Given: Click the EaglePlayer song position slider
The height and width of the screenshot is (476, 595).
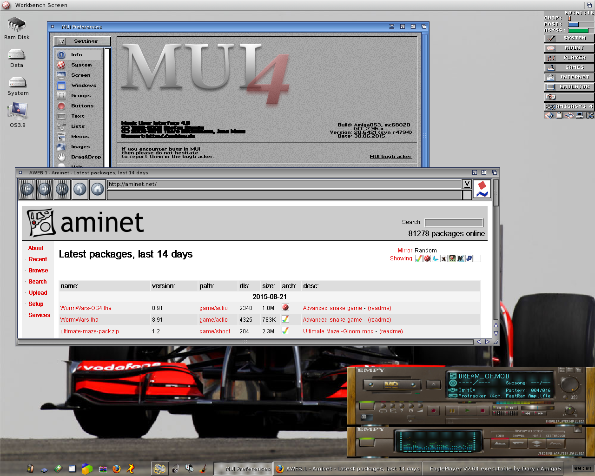Looking at the screenshot, I should (x=537, y=408).
